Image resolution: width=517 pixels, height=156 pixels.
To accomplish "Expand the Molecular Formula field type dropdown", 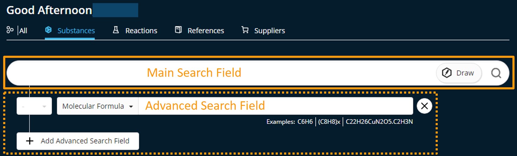I will pyautogui.click(x=98, y=106).
